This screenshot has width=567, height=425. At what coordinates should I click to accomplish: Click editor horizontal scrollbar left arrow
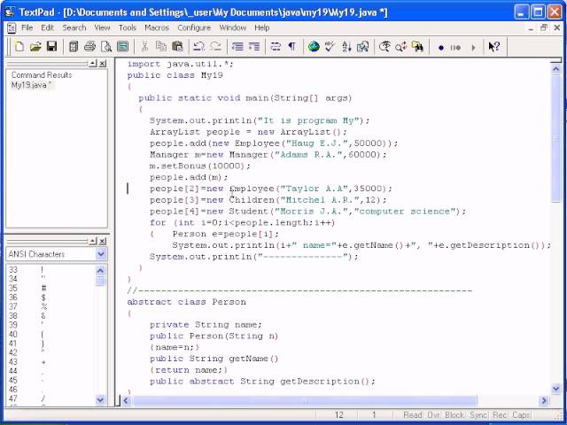click(126, 400)
